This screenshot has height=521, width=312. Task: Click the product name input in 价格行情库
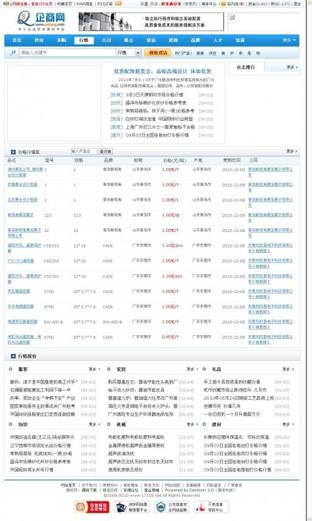(x=83, y=152)
